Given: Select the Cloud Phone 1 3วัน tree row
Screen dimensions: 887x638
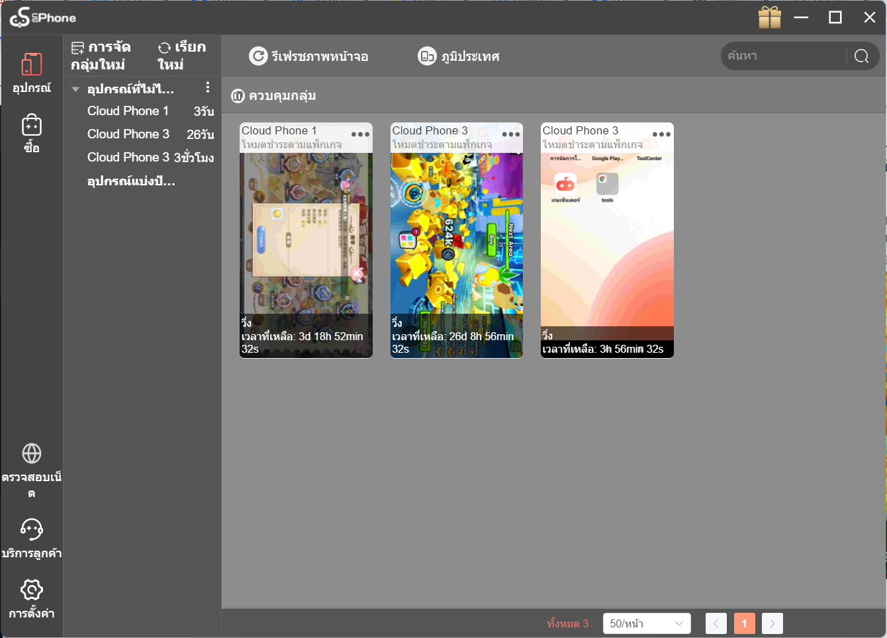Looking at the screenshot, I should [151, 111].
